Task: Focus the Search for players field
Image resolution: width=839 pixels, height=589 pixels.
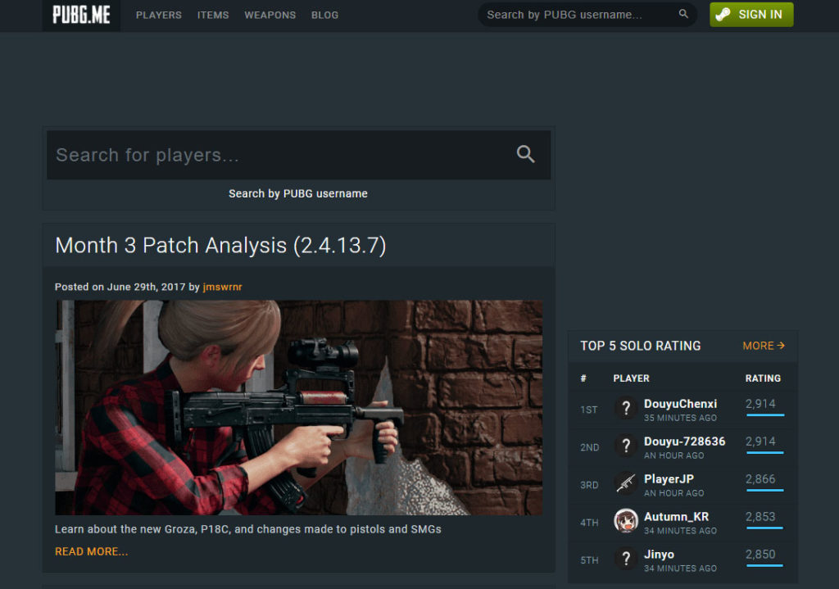Action: 279,155
